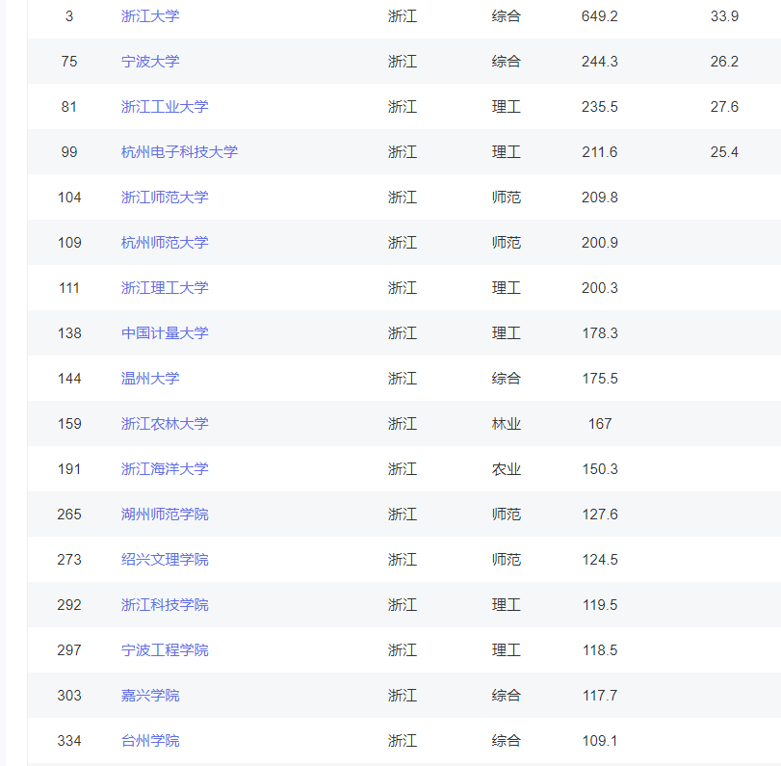Open the 台州学院 link
781x766 pixels.
pyautogui.click(x=150, y=740)
